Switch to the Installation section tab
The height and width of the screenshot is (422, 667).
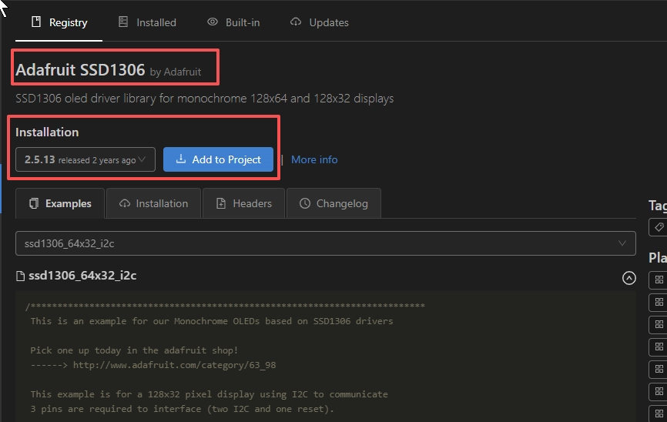pos(153,203)
